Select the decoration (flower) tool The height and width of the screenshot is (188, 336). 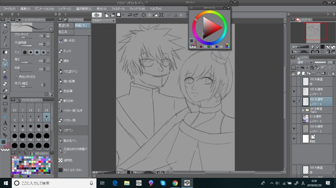pyautogui.click(x=5, y=77)
